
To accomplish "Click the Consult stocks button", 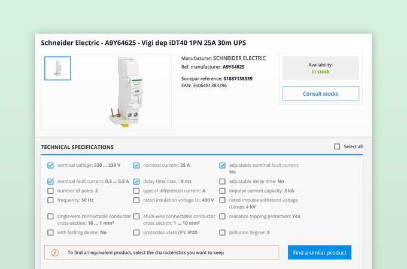I will pyautogui.click(x=321, y=94).
